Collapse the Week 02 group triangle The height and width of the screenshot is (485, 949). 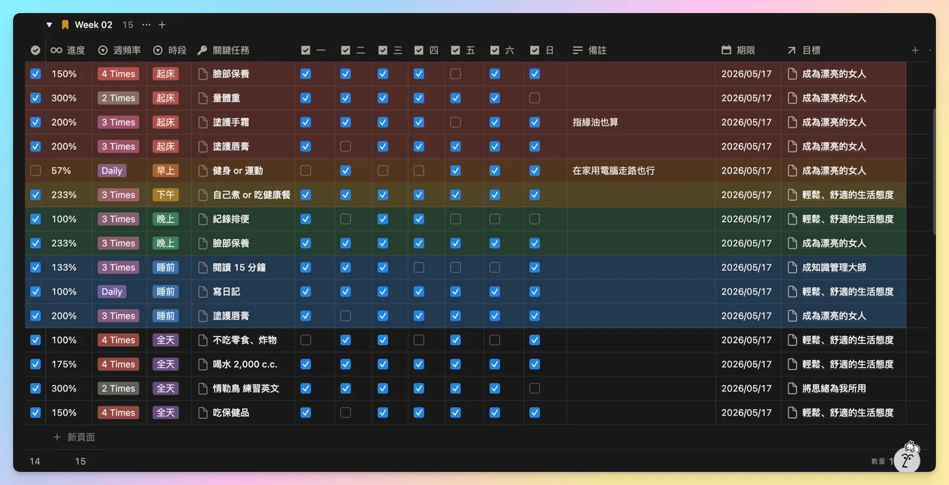coord(49,25)
